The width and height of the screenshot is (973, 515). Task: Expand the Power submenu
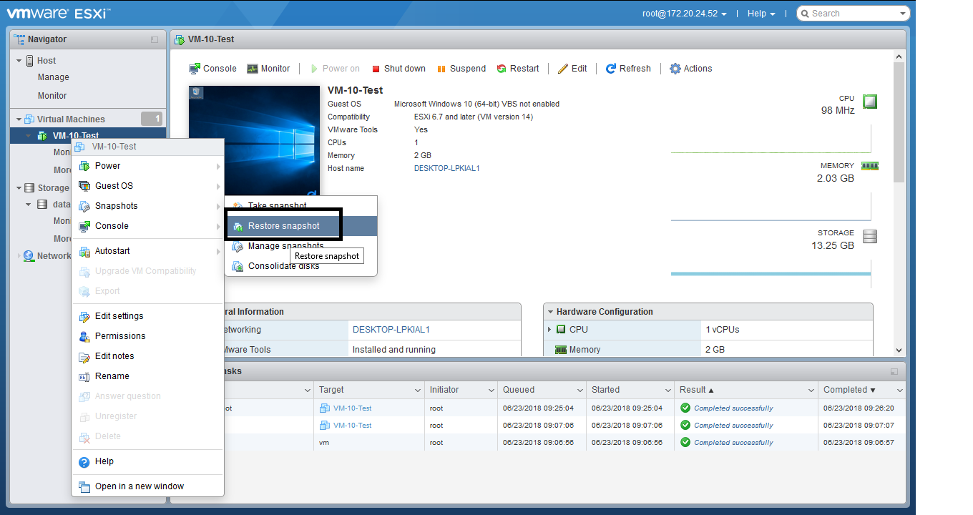point(108,166)
